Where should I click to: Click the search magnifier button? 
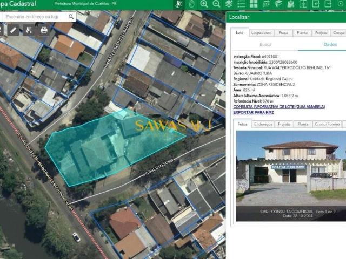pos(71,17)
